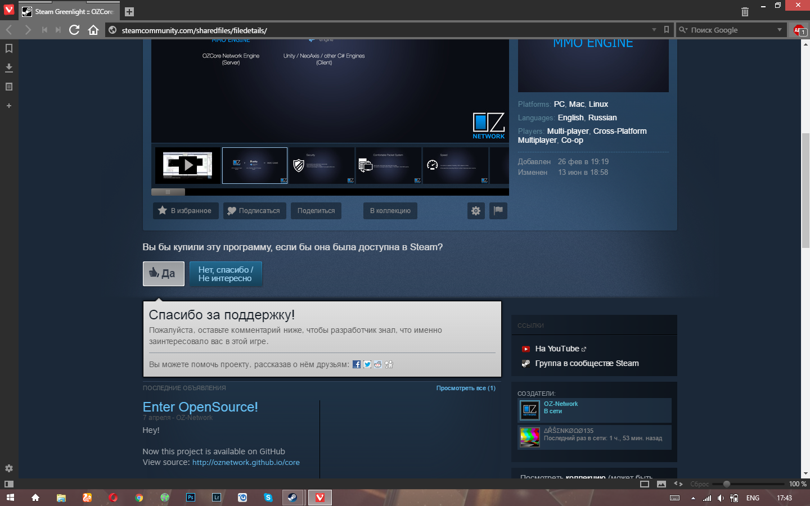Screen dimensions: 810x506
Task: Open Группа в сообществе Steam link
Action: [x=587, y=363]
